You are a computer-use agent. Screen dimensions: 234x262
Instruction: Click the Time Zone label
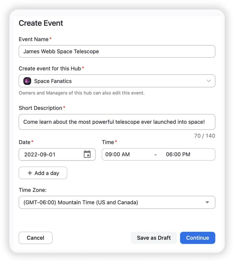point(32,190)
